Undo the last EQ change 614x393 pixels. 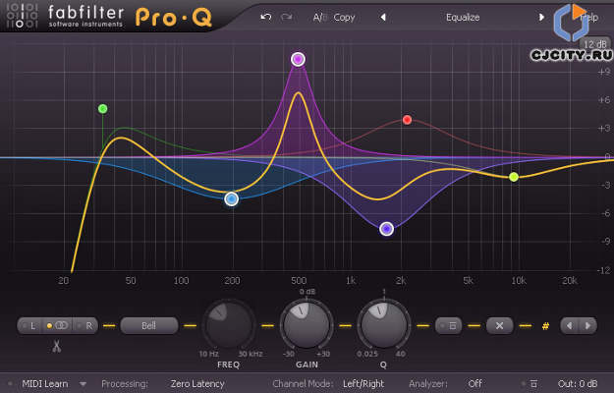click(266, 18)
